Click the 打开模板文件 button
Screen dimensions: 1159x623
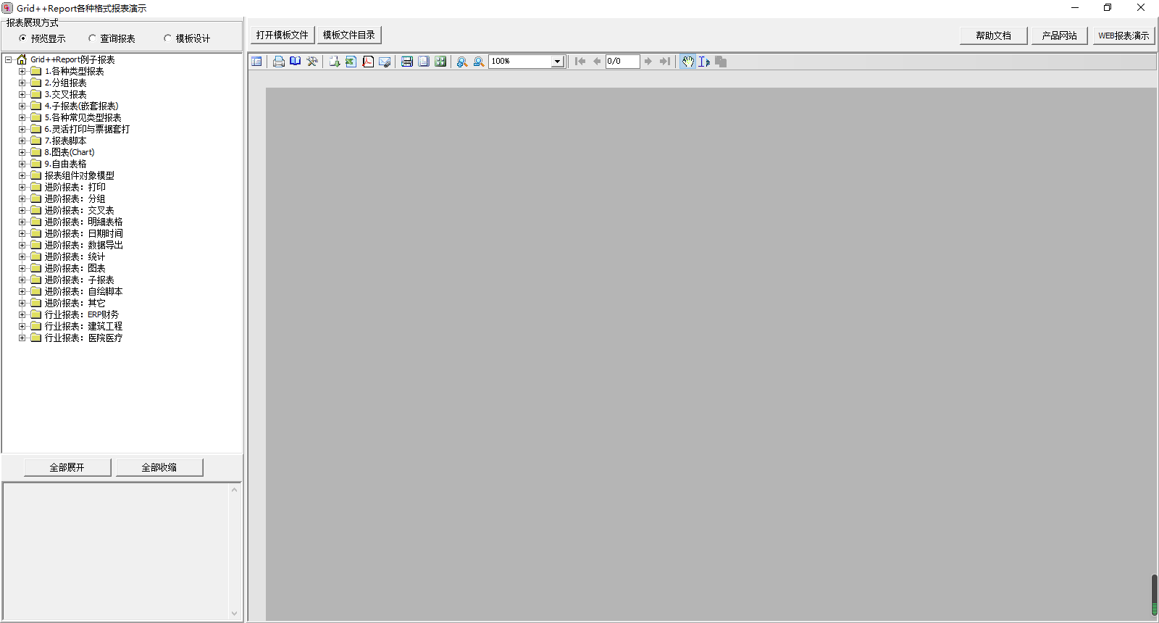click(282, 35)
